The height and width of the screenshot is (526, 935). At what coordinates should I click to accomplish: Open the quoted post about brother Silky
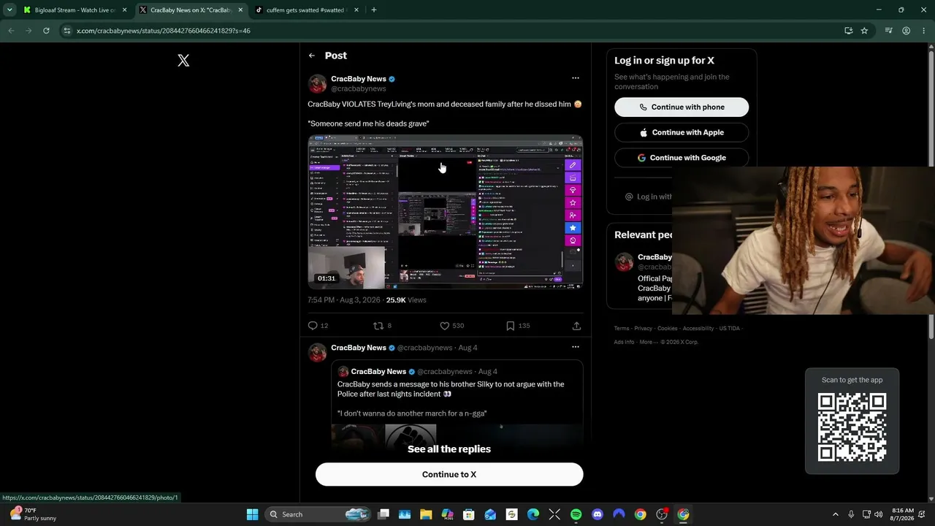click(x=457, y=404)
